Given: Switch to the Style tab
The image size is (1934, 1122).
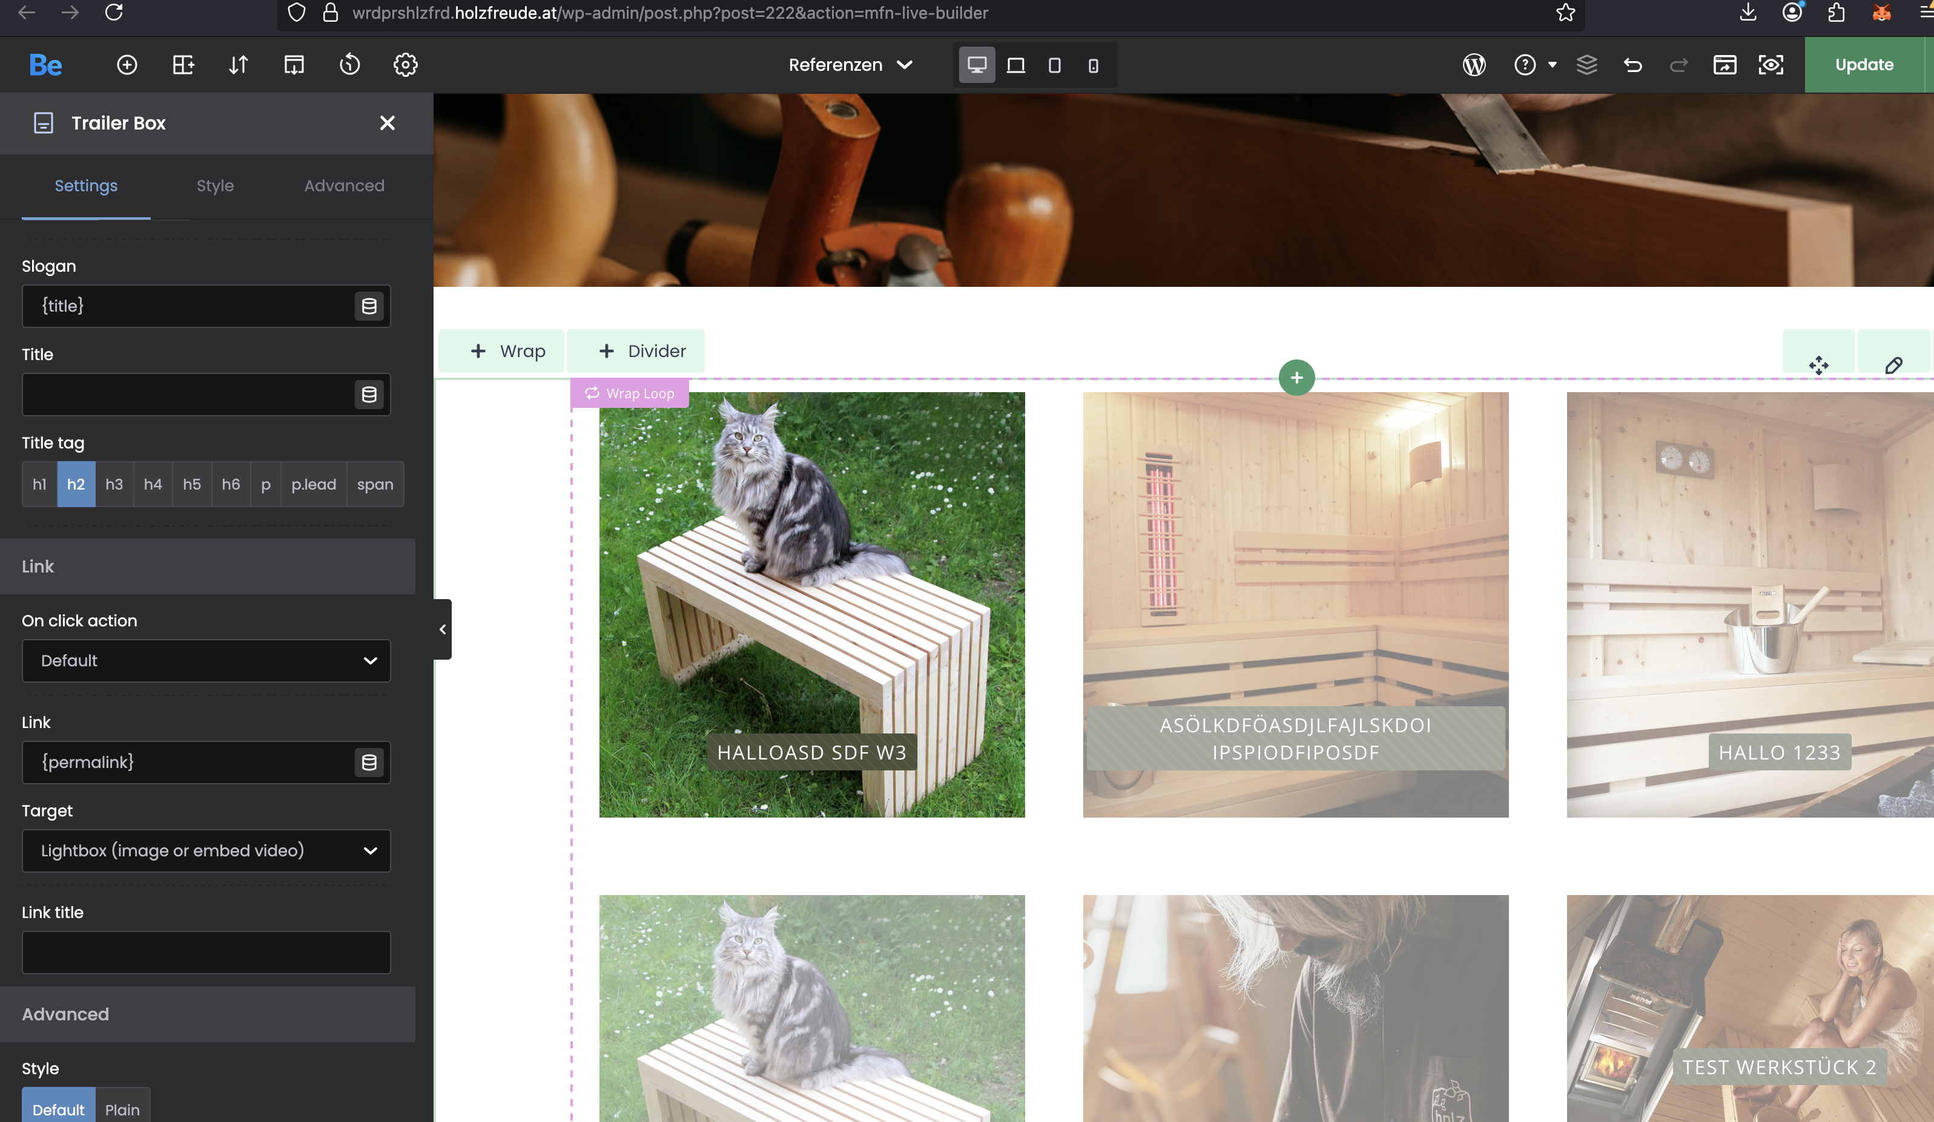Looking at the screenshot, I should point(215,186).
